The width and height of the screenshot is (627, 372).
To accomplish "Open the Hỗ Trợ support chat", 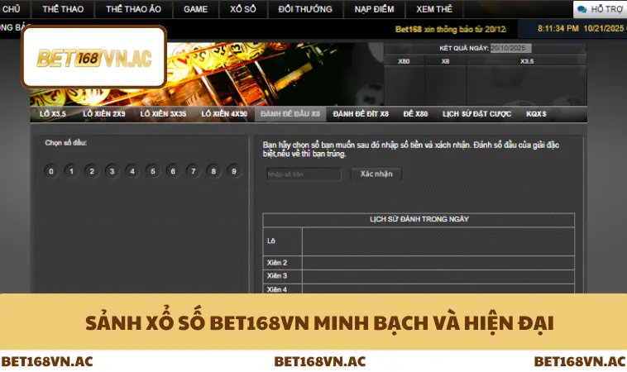I will click(x=600, y=9).
